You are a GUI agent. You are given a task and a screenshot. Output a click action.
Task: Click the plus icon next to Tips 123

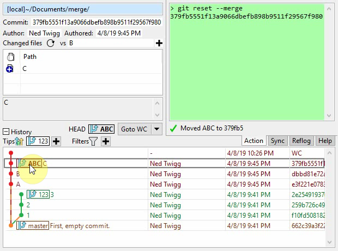click(x=56, y=141)
